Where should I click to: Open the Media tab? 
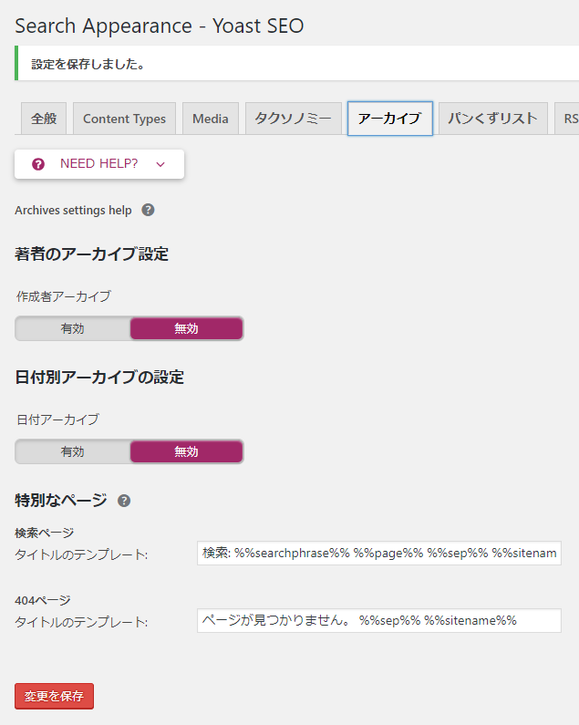tap(211, 119)
